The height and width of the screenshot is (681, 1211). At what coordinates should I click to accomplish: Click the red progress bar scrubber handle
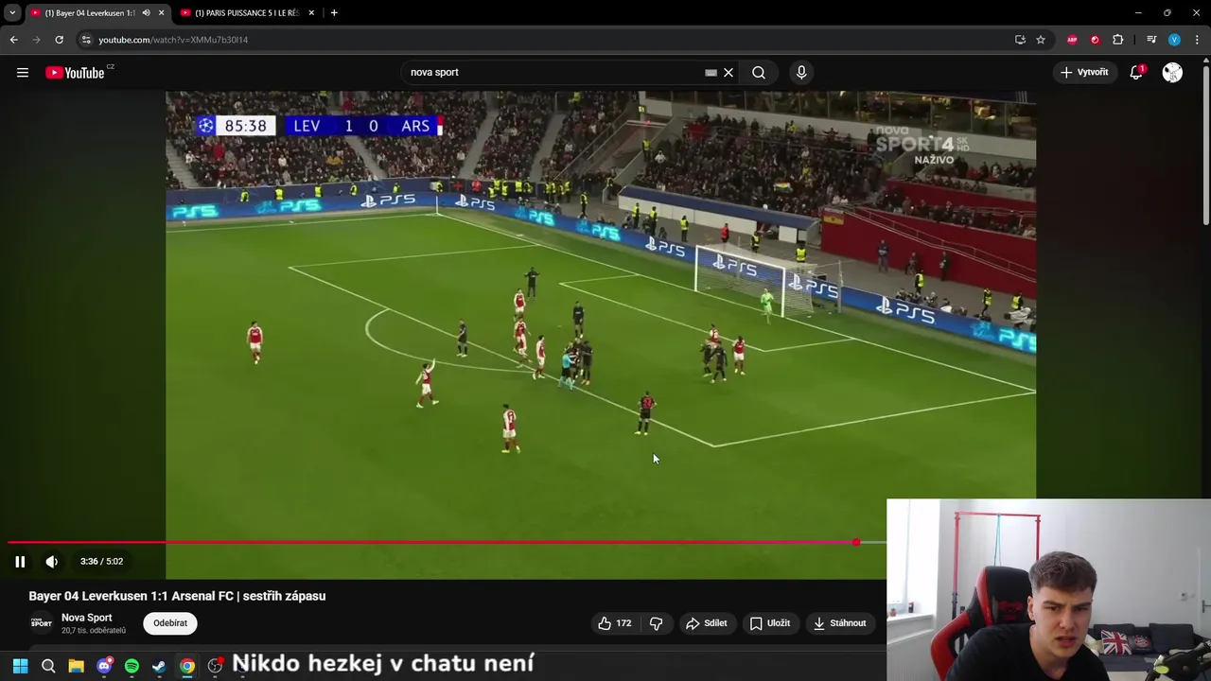(855, 543)
